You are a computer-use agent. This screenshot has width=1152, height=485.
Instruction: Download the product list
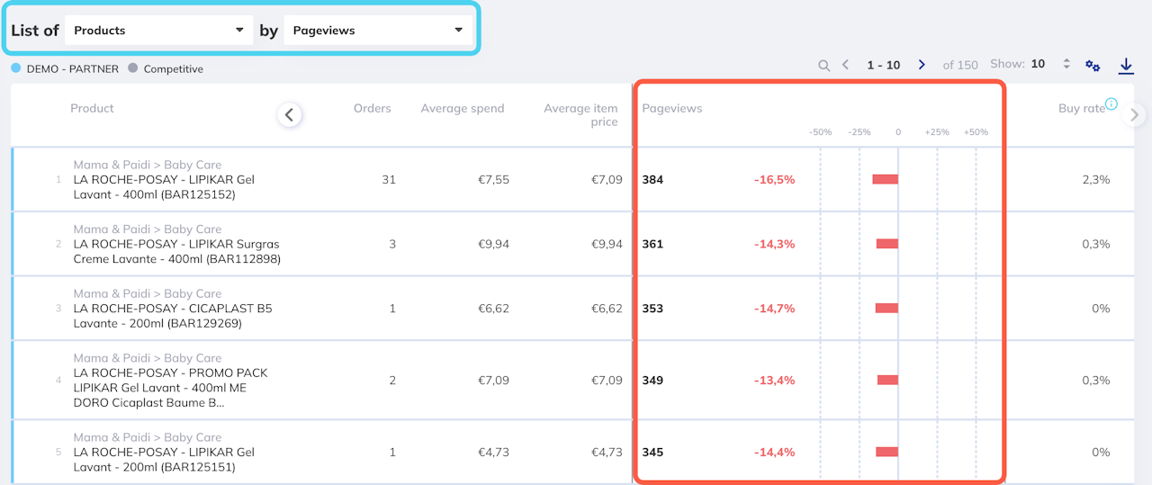[x=1126, y=66]
